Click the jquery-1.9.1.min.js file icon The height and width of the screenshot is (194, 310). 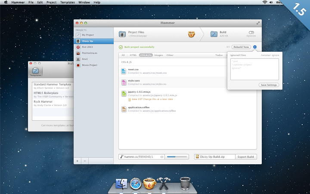click(x=124, y=94)
